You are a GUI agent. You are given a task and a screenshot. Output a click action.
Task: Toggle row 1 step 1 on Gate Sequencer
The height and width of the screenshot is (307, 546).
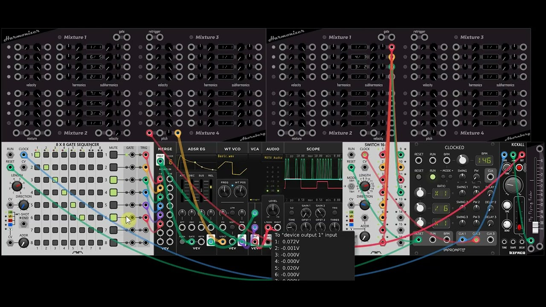click(37, 154)
